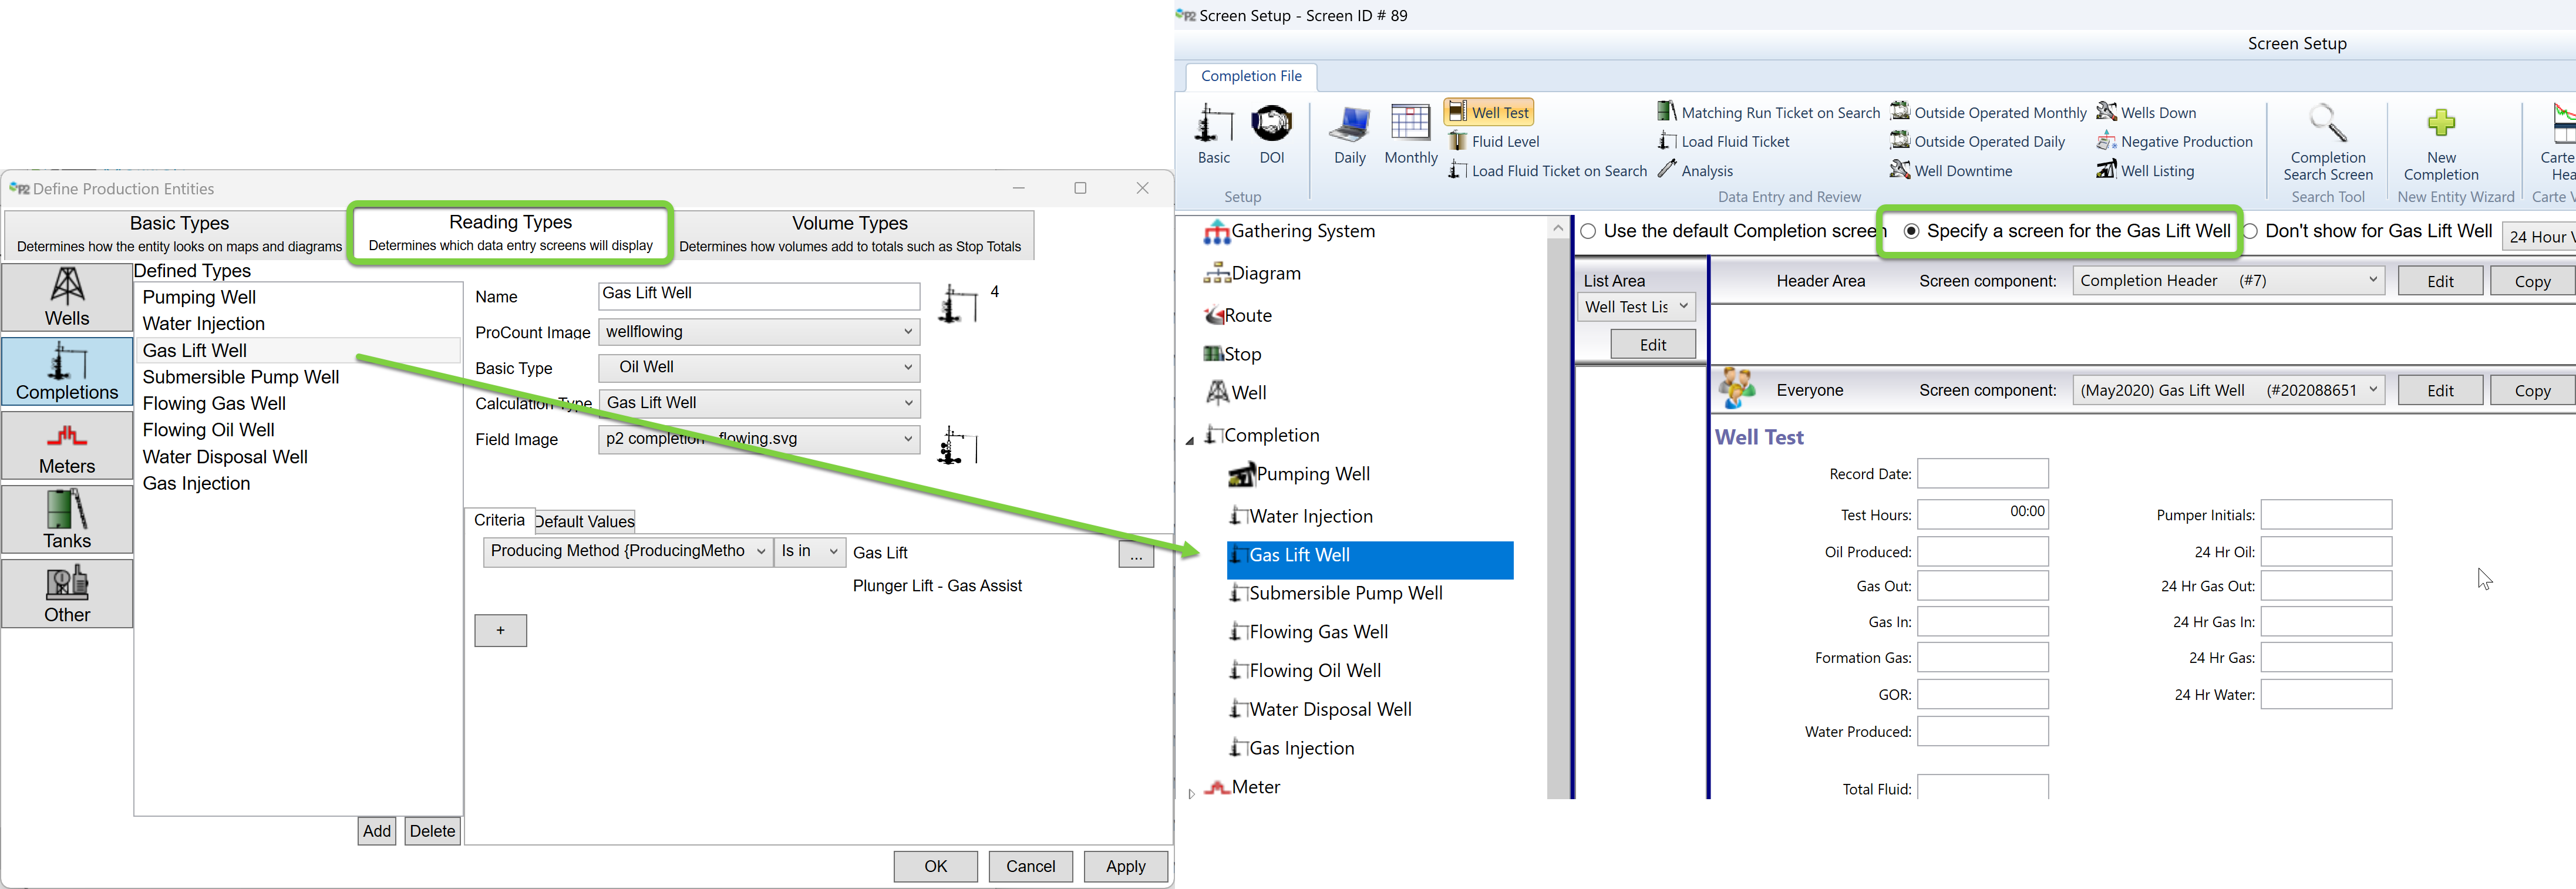Select the Meters entity category
This screenshot has width=2576, height=889.
[x=67, y=446]
